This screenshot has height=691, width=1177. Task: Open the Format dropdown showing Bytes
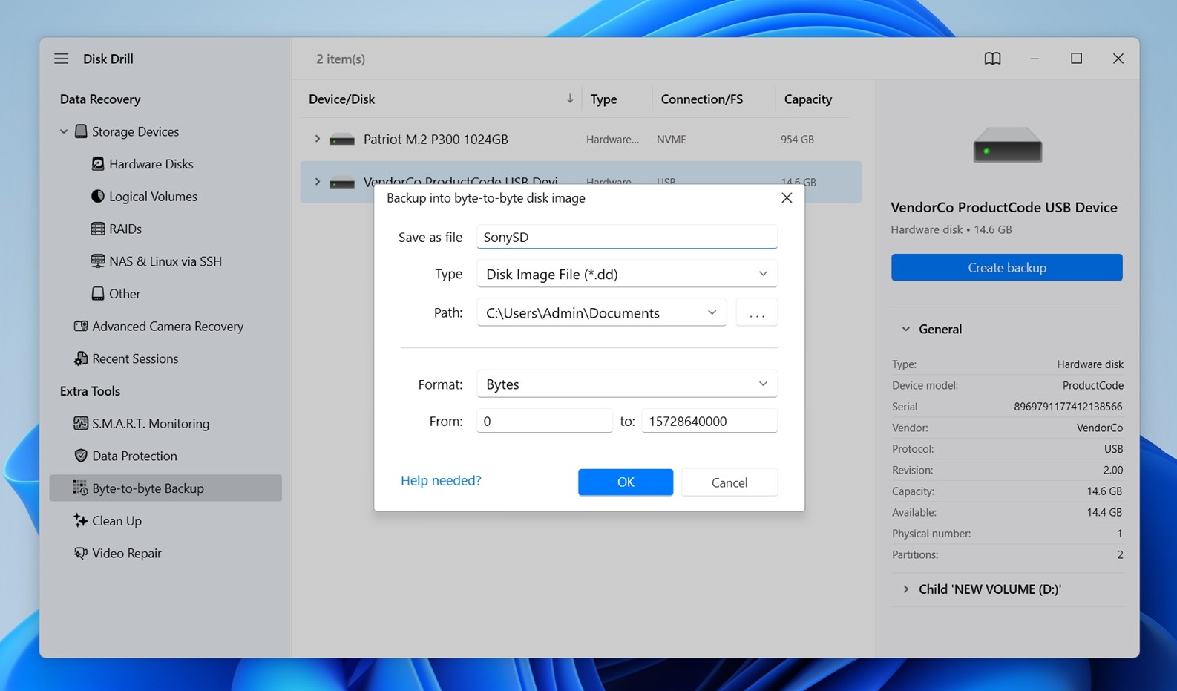coord(627,384)
